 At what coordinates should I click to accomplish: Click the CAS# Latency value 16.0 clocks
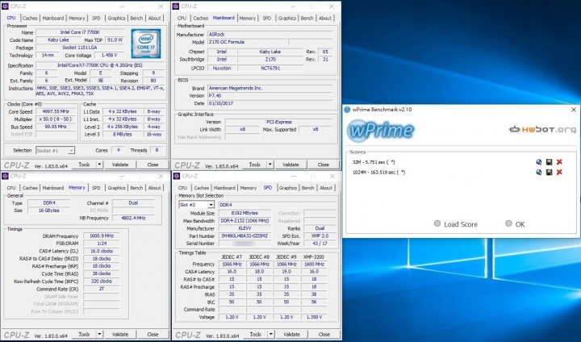click(x=102, y=251)
